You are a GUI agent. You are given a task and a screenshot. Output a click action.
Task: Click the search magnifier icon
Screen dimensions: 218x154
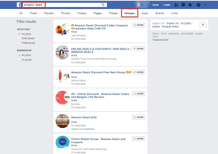pyautogui.click(x=103, y=5)
